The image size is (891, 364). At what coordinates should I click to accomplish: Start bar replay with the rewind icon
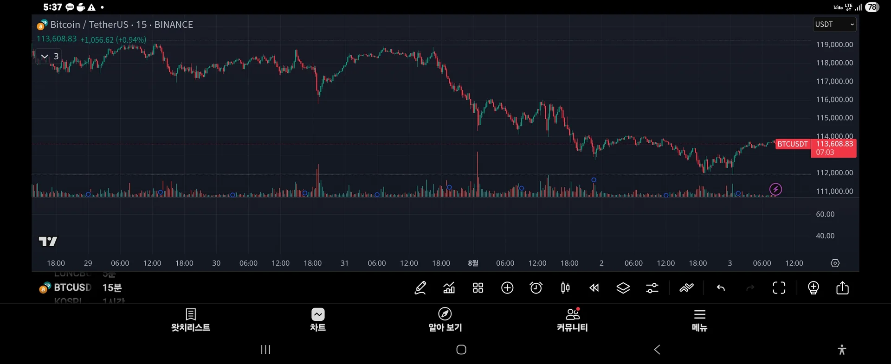(x=594, y=288)
